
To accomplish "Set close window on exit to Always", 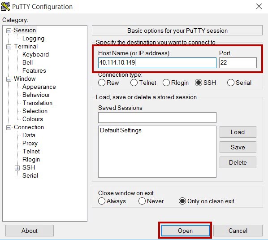I will coord(102,201).
